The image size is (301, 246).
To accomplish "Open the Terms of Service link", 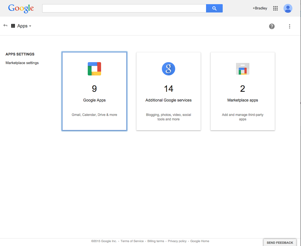I will pyautogui.click(x=132, y=241).
